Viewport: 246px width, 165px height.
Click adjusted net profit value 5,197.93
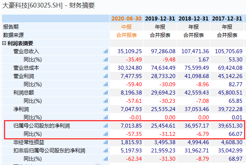point(131,150)
